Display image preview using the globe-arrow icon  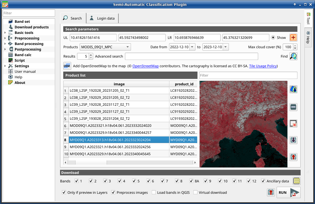(293, 89)
